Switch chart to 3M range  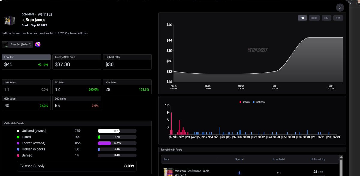pyautogui.click(x=326, y=18)
